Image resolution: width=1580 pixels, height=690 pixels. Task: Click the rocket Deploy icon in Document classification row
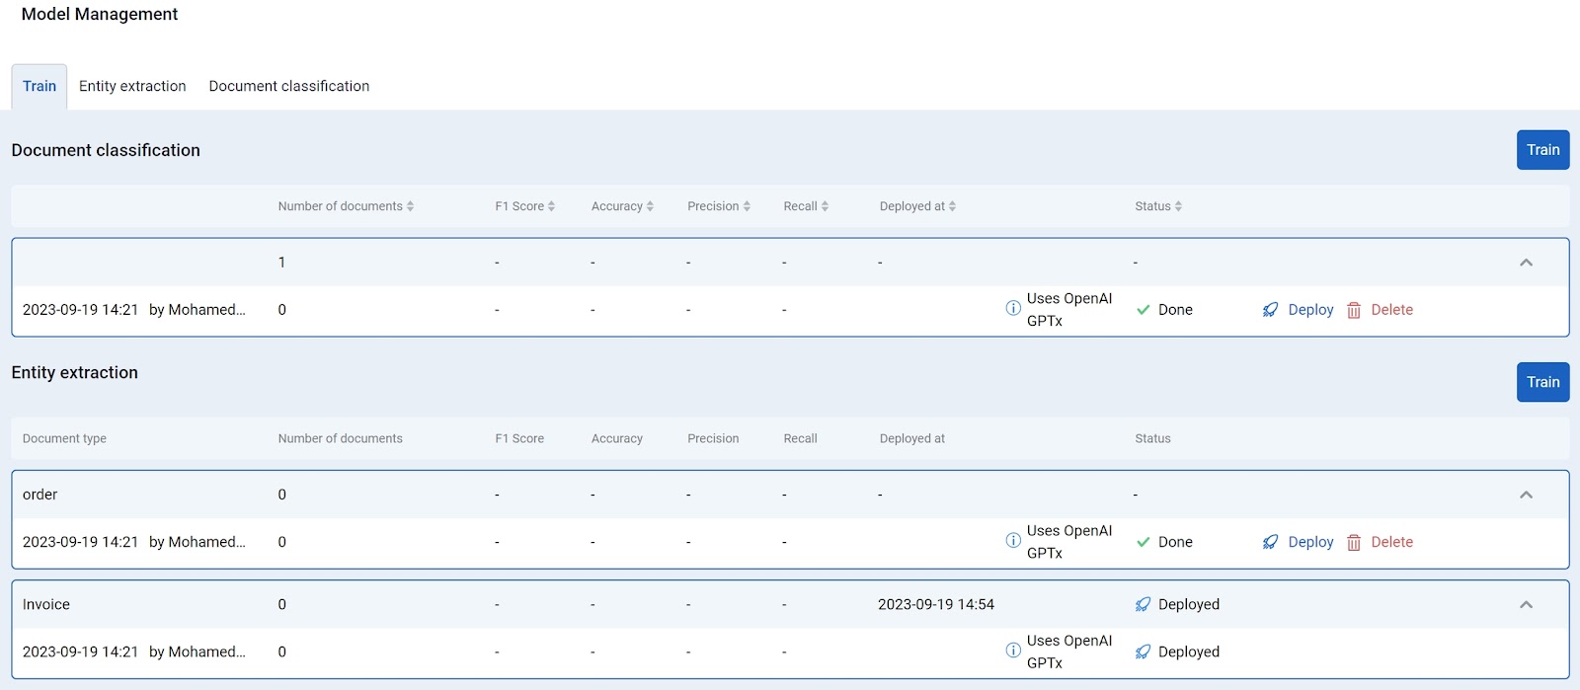tap(1270, 310)
